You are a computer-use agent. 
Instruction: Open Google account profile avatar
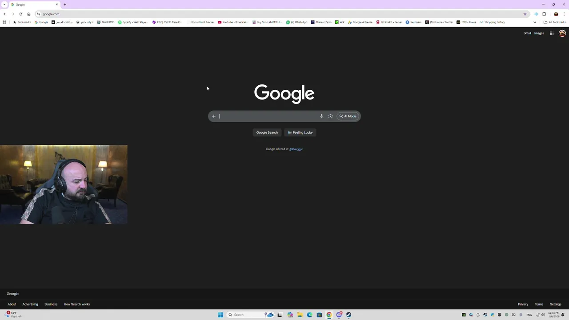click(562, 33)
